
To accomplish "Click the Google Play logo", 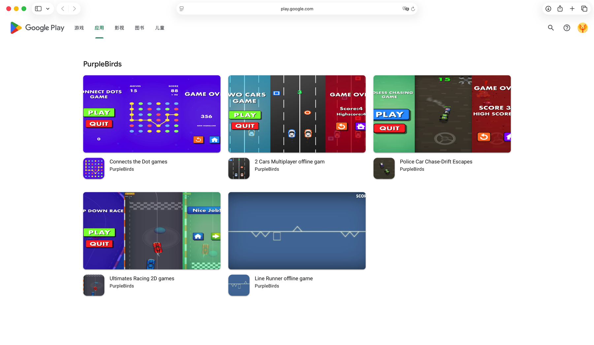I will coord(37,28).
